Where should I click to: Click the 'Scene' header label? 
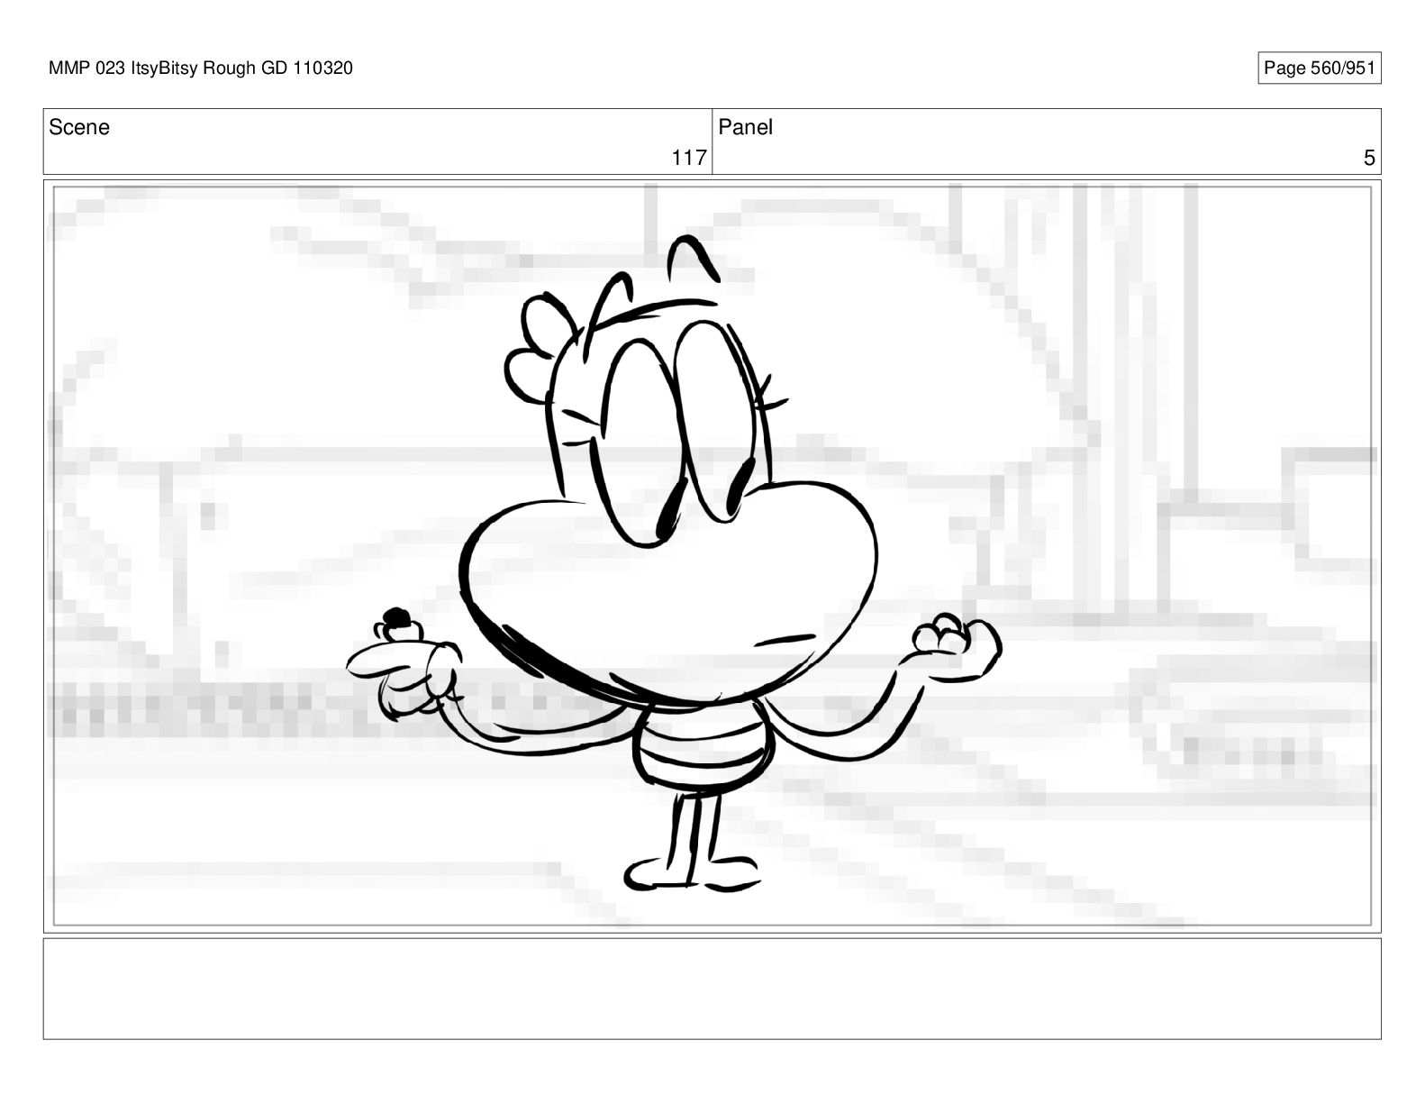(79, 127)
